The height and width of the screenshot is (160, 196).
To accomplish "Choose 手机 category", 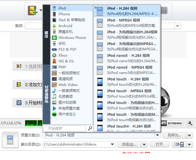I will click(x=72, y=43).
